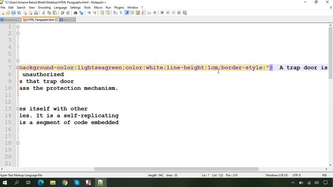This screenshot has height=187, width=333.
Task: Play back the recorded macro icon
Action: 173,12
